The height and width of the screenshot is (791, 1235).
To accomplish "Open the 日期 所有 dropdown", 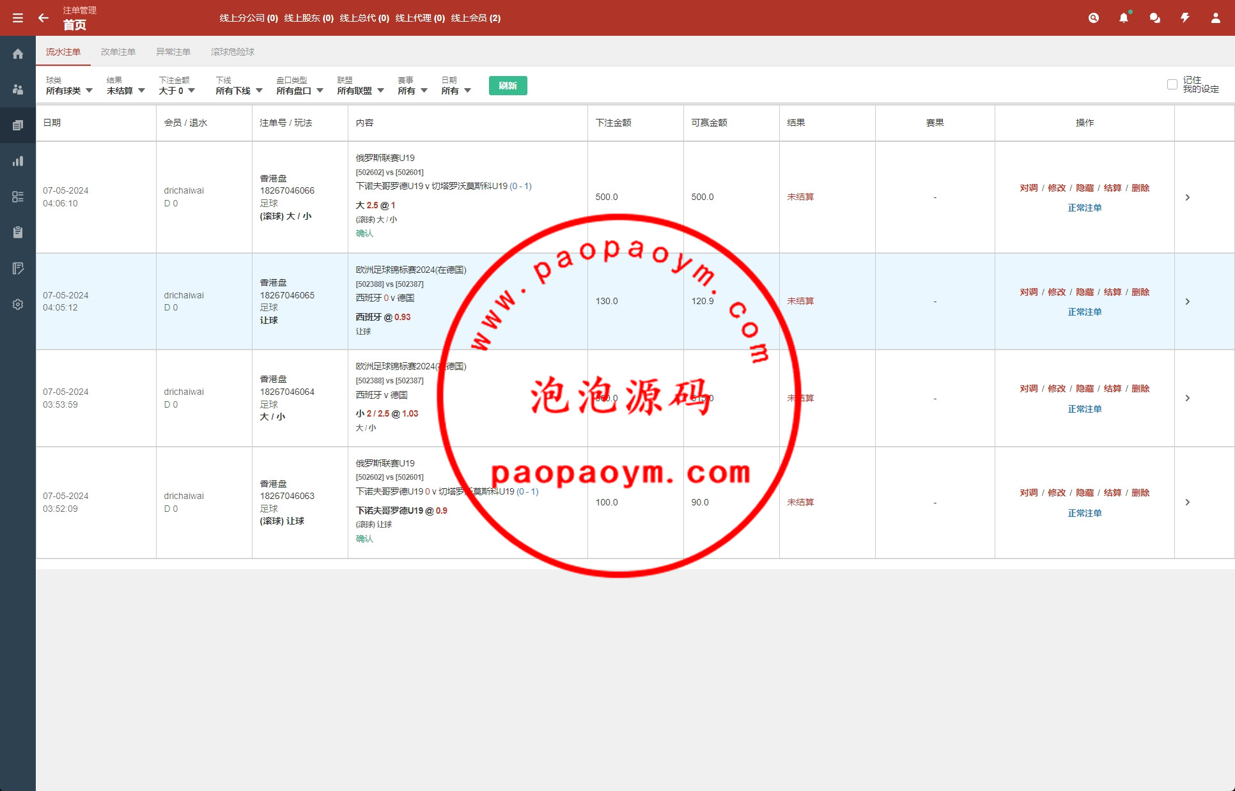I will click(456, 86).
